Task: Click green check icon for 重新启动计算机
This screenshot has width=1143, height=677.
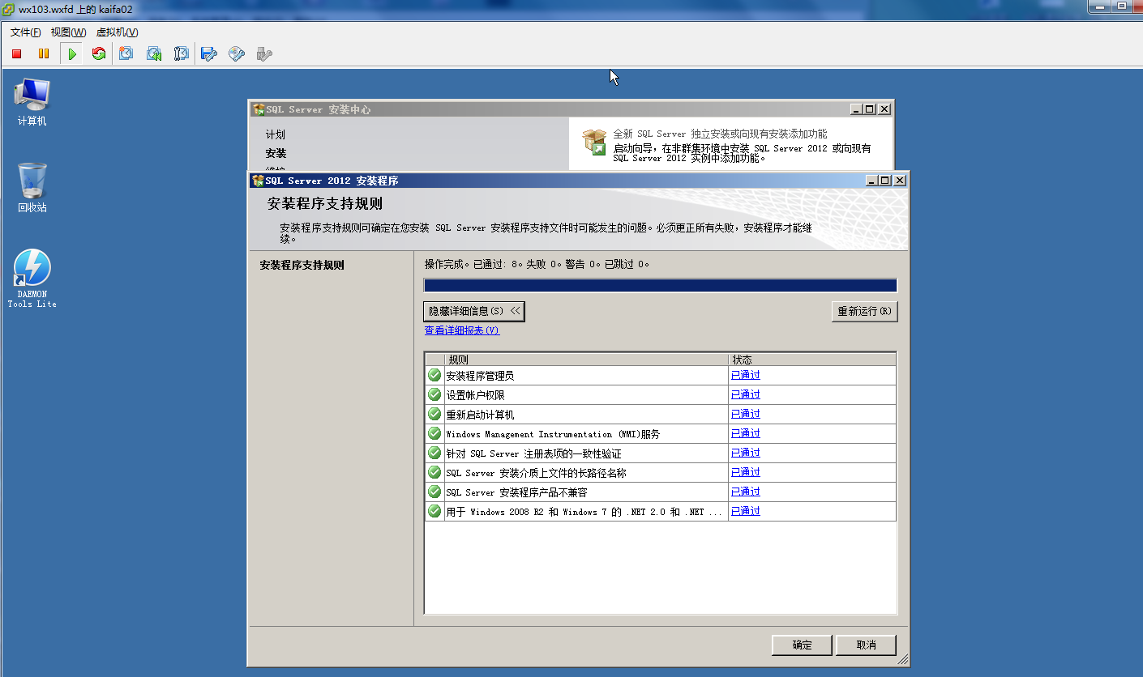Action: point(435,414)
